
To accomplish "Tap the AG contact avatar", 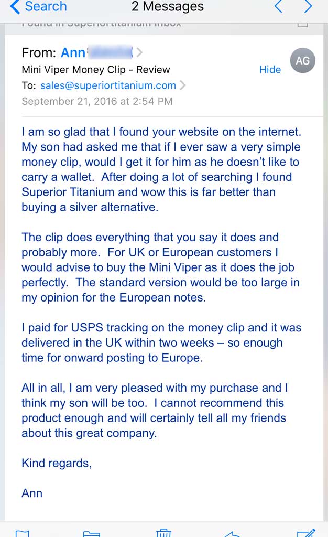I will click(302, 61).
